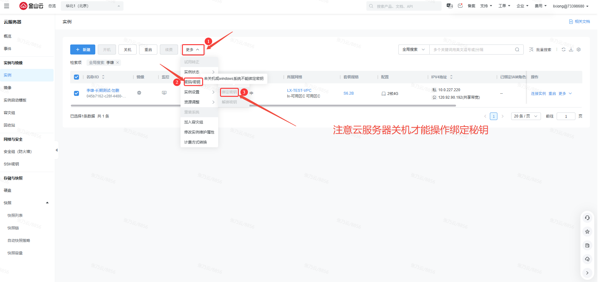Click the arrow at bottom of floating bar
Screen dimensions: 598x282
click(x=587, y=273)
